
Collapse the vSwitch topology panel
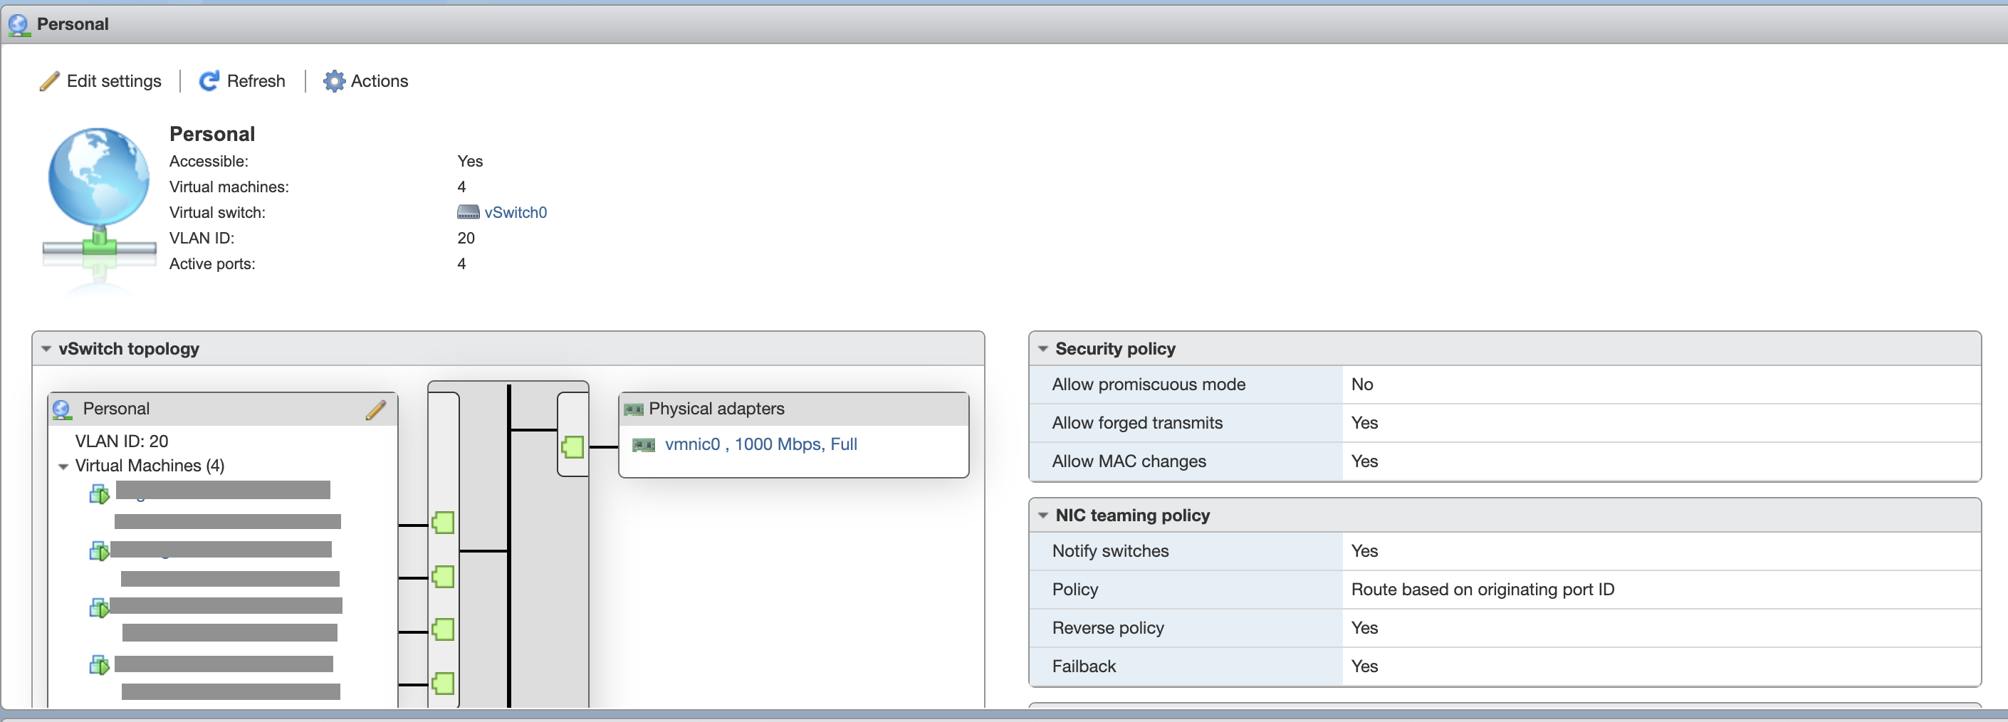point(47,350)
